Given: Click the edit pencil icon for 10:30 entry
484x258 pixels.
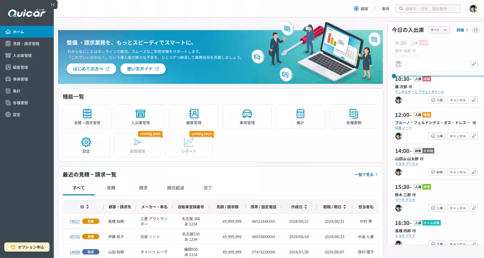Looking at the screenshot, I should click(474, 100).
